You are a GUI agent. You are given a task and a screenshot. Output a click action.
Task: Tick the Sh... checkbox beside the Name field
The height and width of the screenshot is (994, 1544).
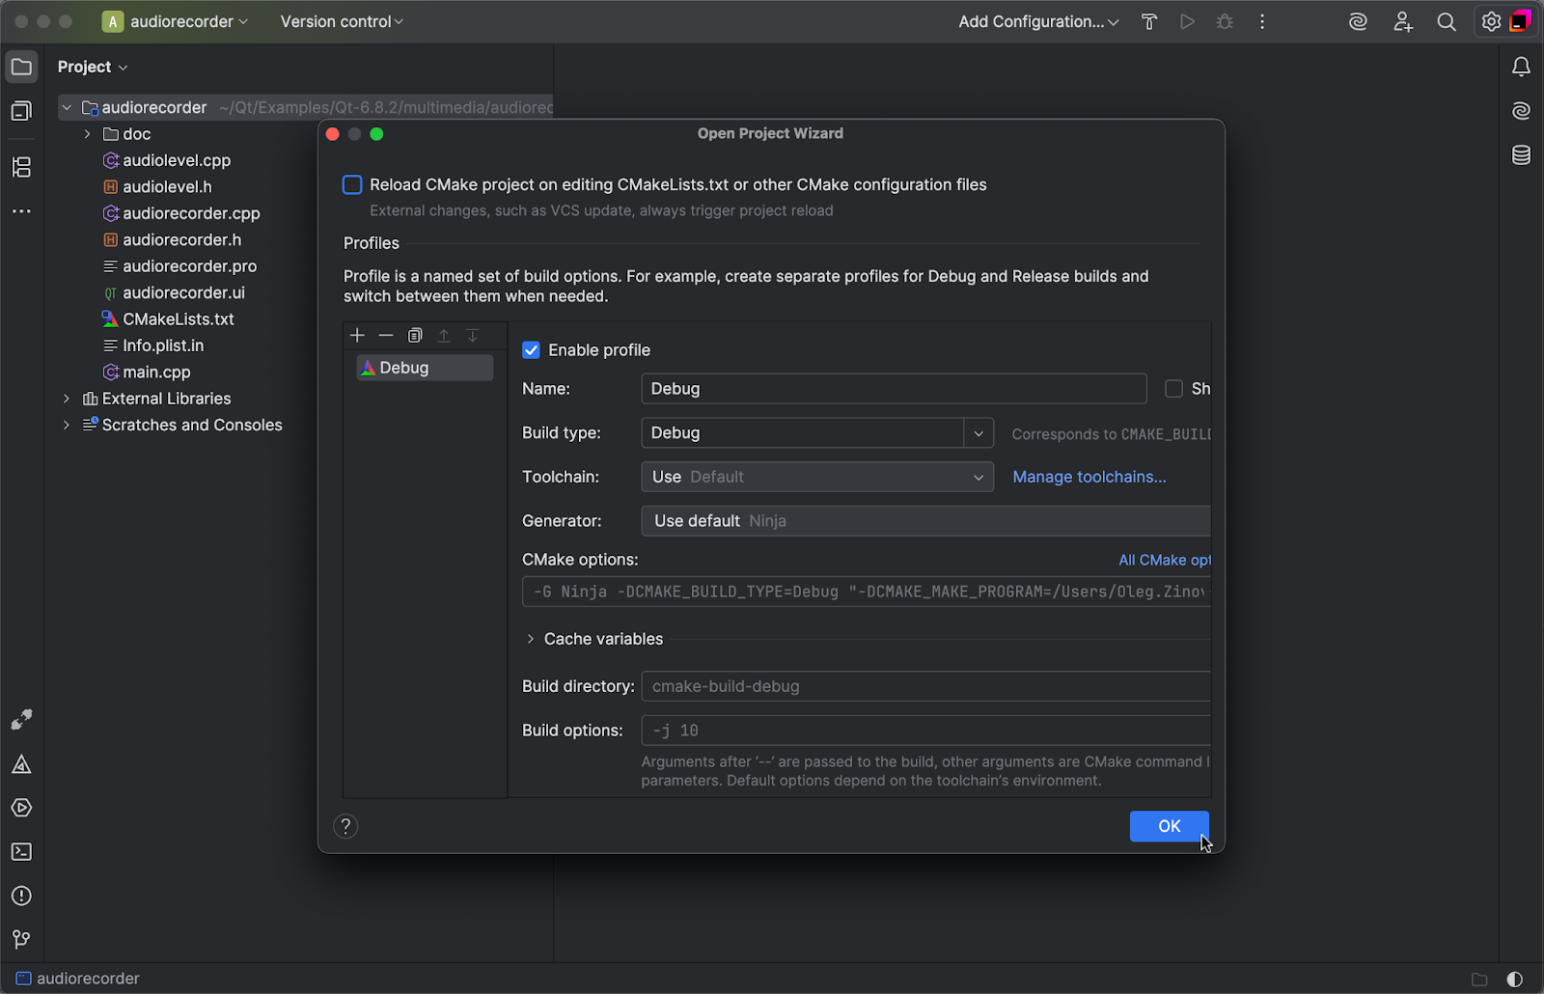[1173, 388]
